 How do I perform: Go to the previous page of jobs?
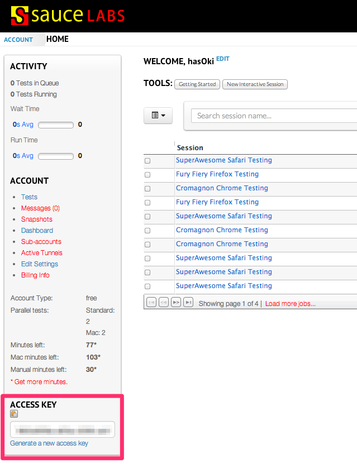[x=164, y=302]
